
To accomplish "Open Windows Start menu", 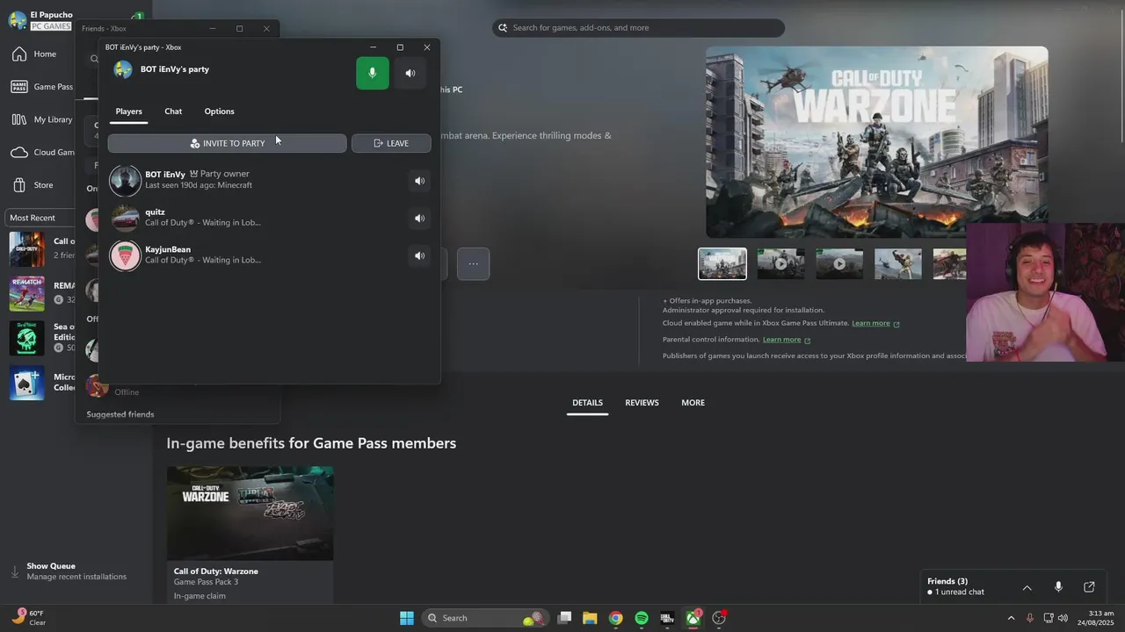I will (x=406, y=618).
